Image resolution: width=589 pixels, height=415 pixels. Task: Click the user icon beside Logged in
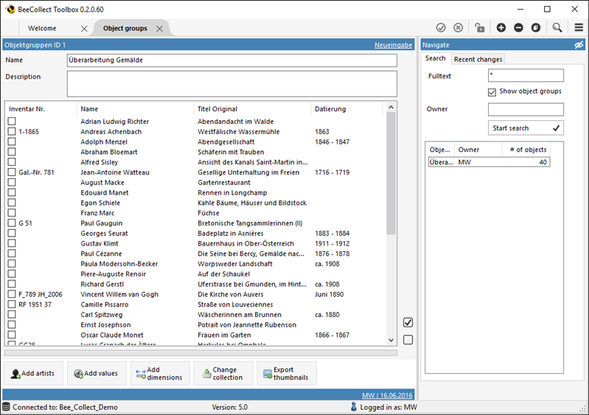pos(354,407)
